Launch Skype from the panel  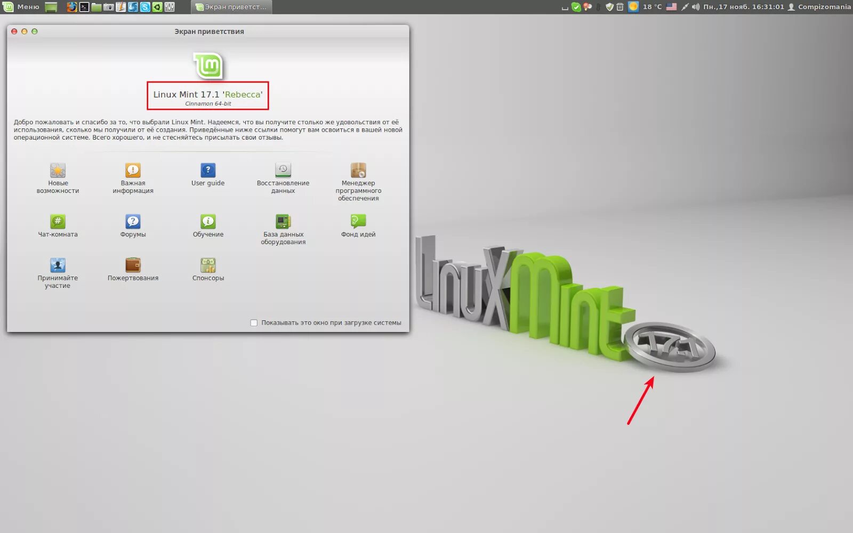(145, 7)
